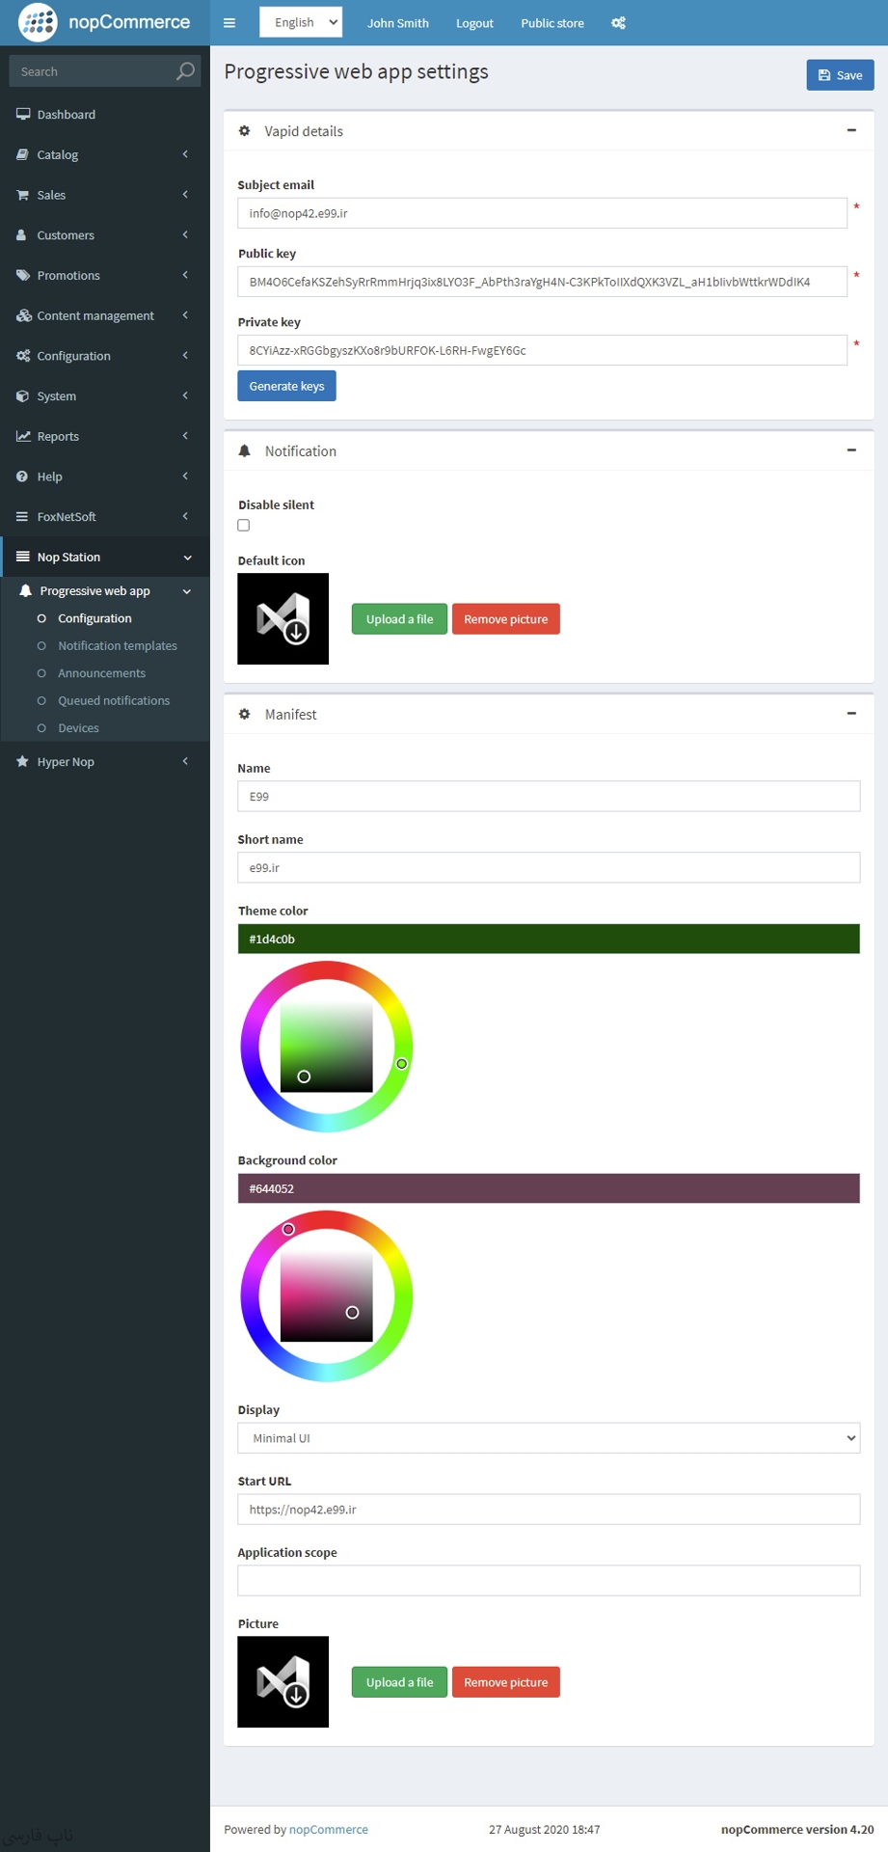888x1852 pixels.
Task: Expand the Catalog sidebar menu
Action: coord(58,155)
